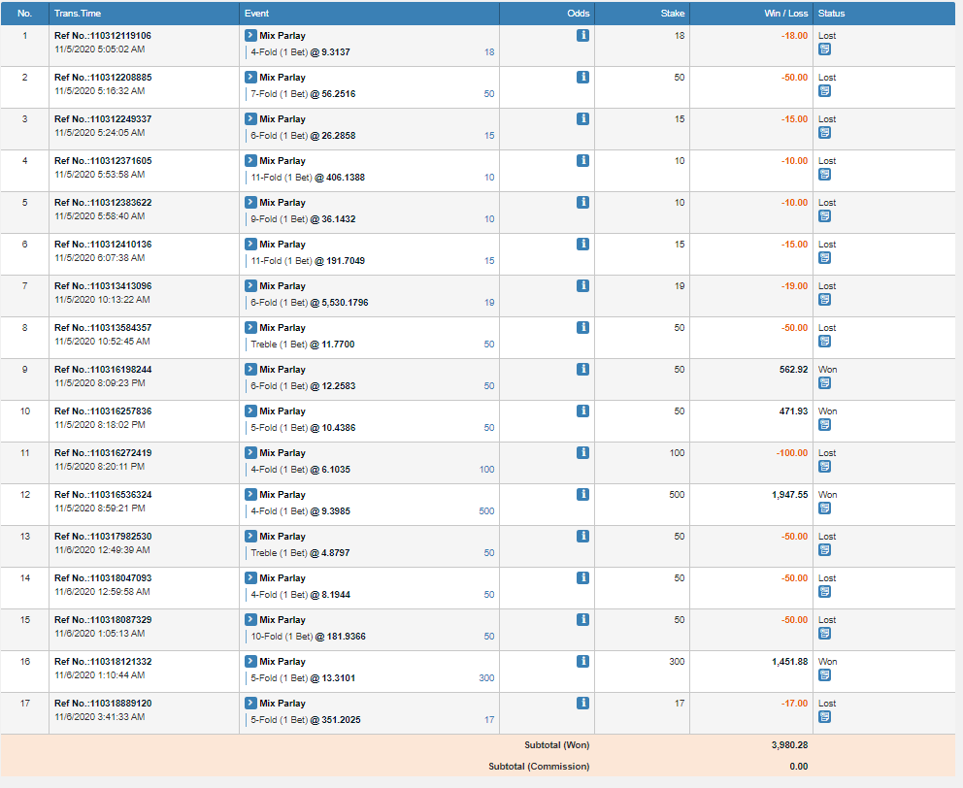View slip icon for Won 1,451.88 row
Image resolution: width=963 pixels, height=788 pixels.
825,675
